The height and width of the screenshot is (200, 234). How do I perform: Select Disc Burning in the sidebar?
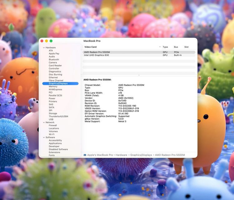[x=55, y=74]
